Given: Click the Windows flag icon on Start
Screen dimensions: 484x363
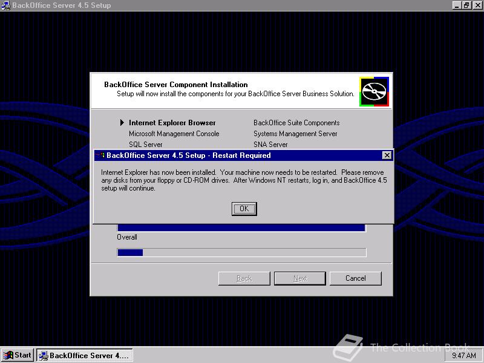Looking at the screenshot, I should click(8, 355).
